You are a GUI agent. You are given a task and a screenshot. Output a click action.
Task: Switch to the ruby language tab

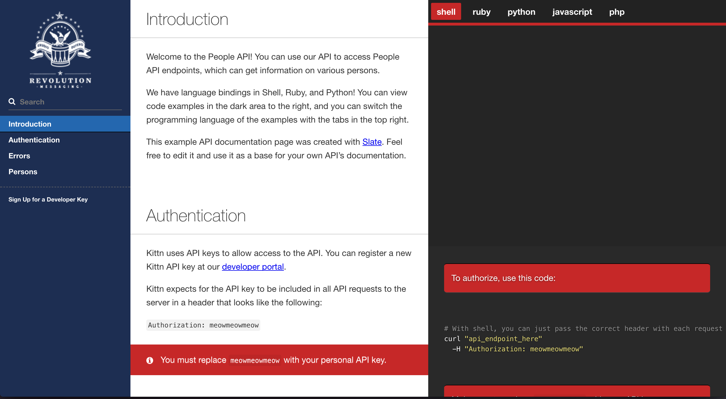pyautogui.click(x=481, y=12)
